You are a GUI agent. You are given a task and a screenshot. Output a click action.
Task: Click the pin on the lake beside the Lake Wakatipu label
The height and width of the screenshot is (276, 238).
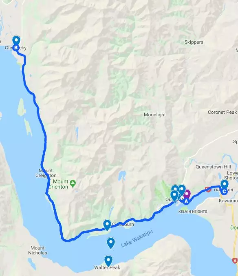pos(111,243)
